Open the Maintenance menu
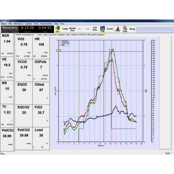 coord(19,24)
